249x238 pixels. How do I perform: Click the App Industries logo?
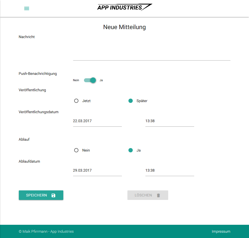point(125,7)
